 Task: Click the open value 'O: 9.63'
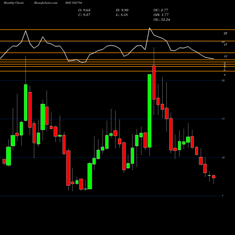point(84,10)
